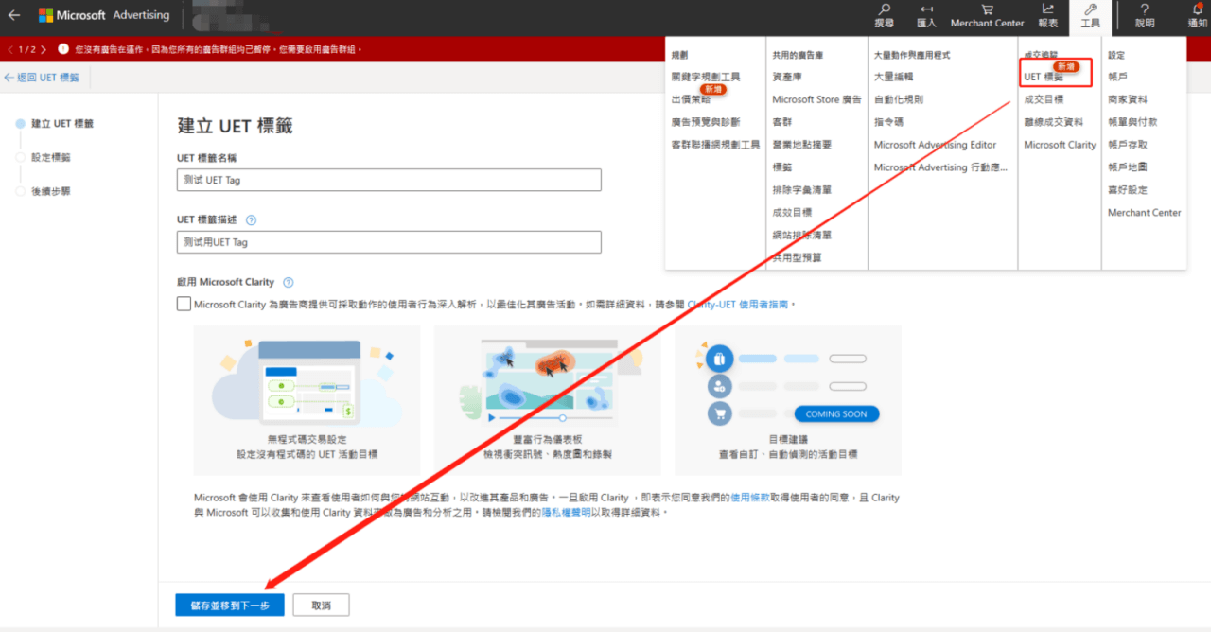Select 廣告預覽與診斷 menu entry

point(706,122)
